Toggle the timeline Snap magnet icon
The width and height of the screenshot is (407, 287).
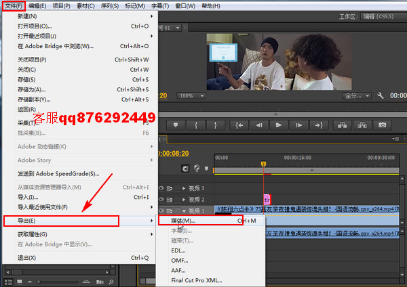click(185, 169)
